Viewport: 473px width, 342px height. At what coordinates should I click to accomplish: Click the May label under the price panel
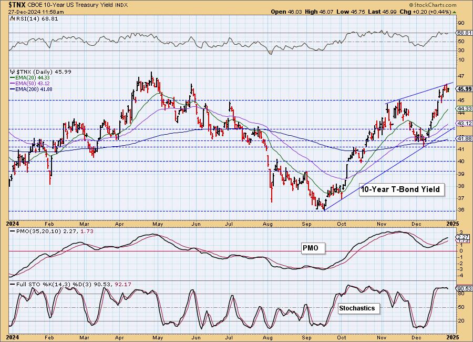tap(158, 224)
